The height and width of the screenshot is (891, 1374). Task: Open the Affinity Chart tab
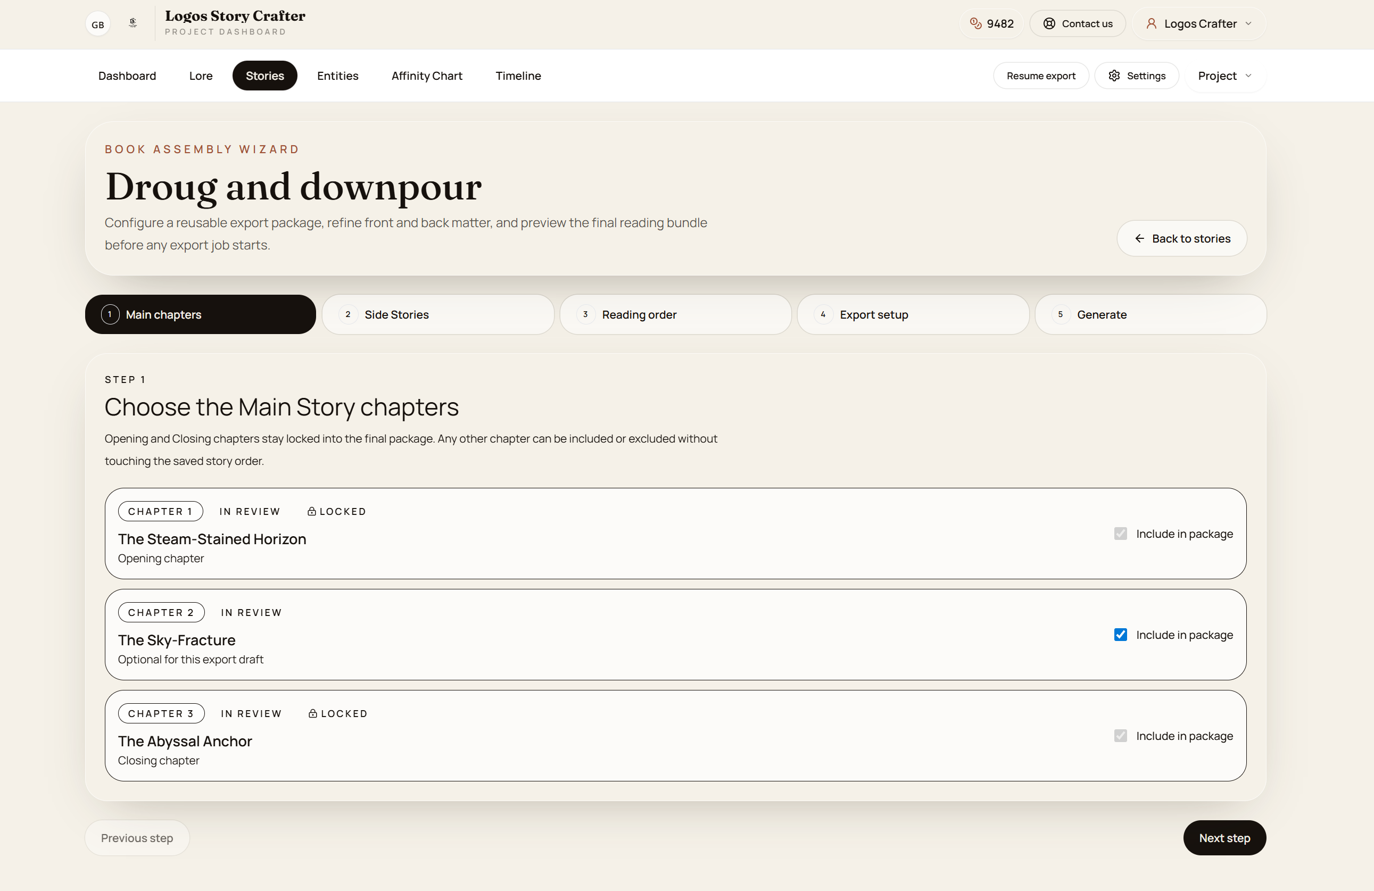tap(427, 76)
